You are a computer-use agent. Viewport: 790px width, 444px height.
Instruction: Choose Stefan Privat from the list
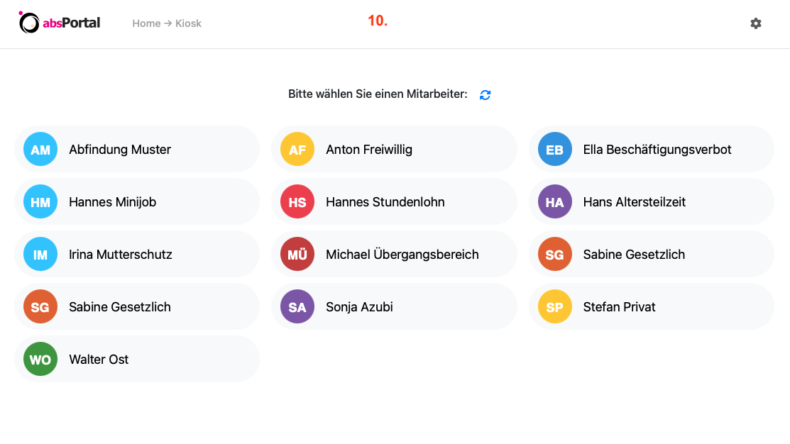coord(651,306)
